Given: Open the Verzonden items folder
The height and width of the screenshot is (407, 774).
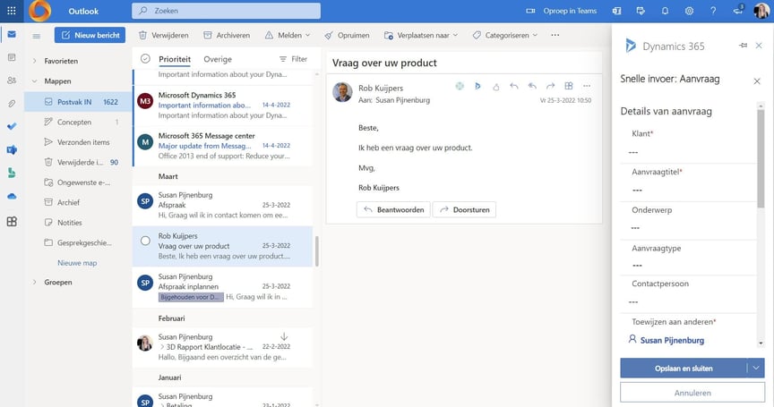Looking at the screenshot, I should point(78,142).
